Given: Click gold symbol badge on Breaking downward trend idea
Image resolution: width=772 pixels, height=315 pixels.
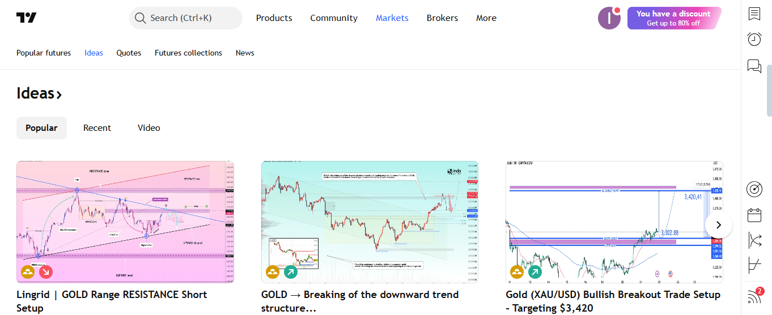Looking at the screenshot, I should [x=273, y=272].
